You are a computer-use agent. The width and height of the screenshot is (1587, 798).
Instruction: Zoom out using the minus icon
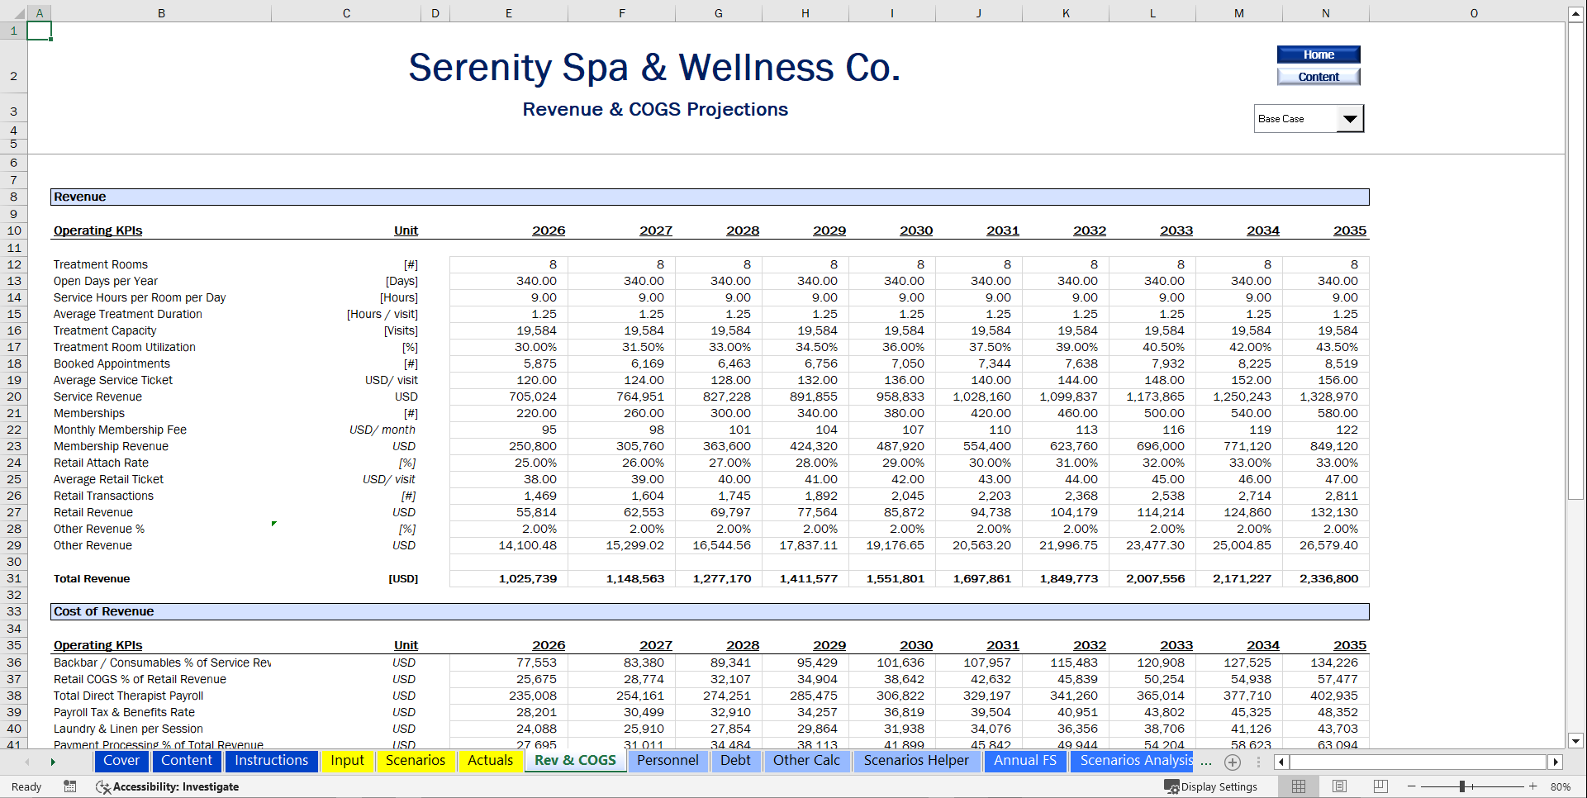[1412, 786]
